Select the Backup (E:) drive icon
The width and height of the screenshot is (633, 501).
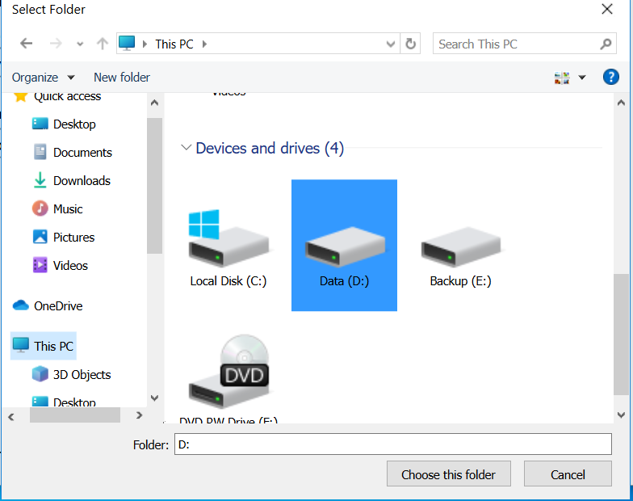[x=460, y=246]
